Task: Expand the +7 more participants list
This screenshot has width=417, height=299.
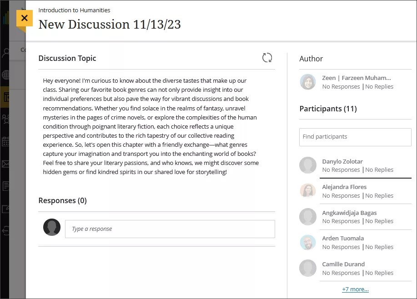Action: click(355, 289)
